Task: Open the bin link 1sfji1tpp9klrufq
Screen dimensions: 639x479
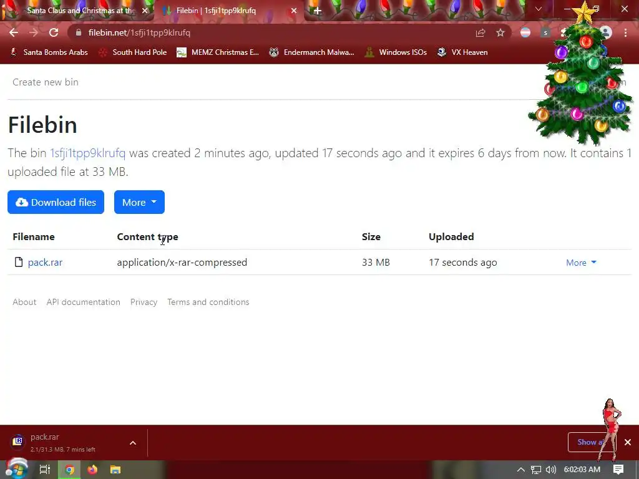Action: pyautogui.click(x=87, y=153)
